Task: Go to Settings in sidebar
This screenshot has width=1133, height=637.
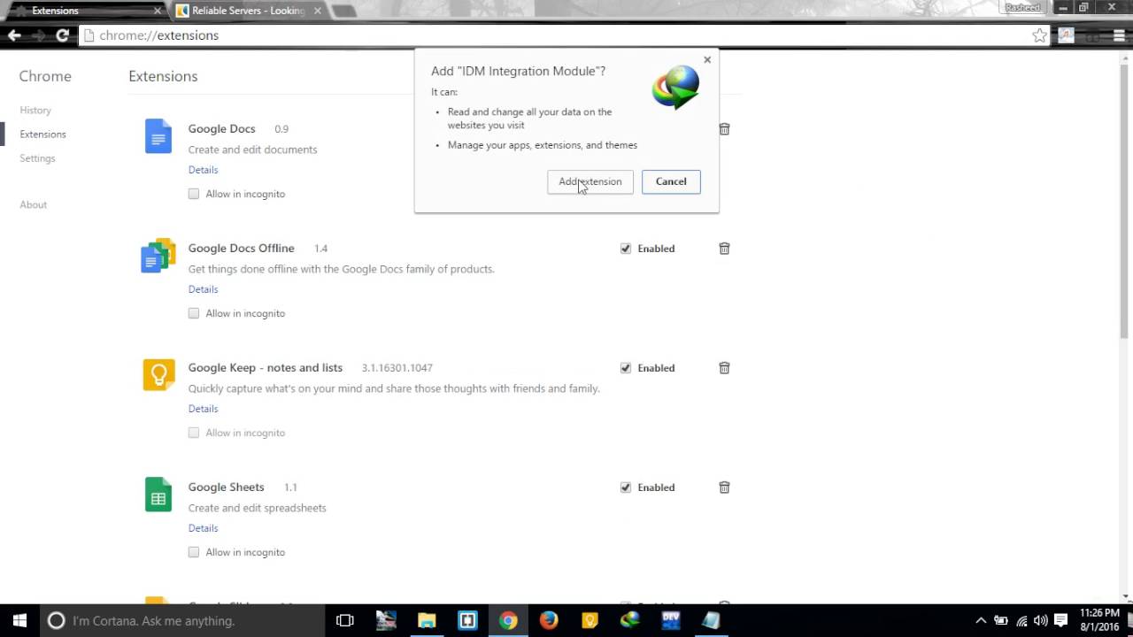Action: point(37,158)
